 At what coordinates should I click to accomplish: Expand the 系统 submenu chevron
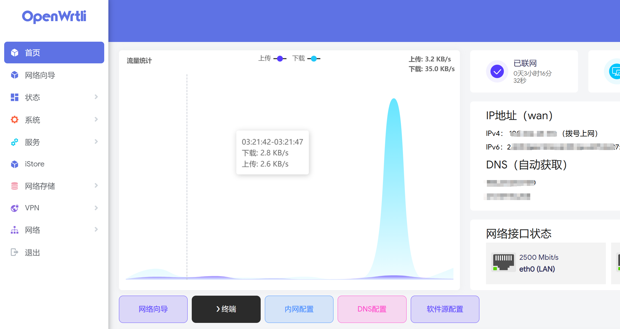pyautogui.click(x=96, y=119)
